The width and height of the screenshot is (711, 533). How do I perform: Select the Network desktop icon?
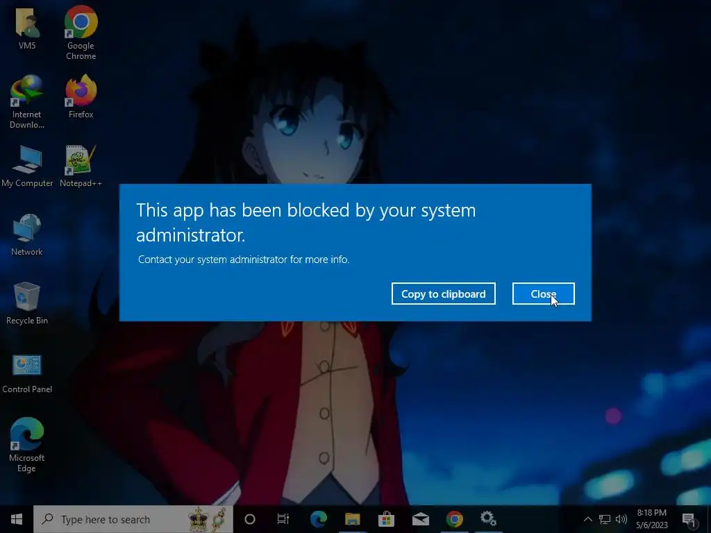tap(27, 235)
